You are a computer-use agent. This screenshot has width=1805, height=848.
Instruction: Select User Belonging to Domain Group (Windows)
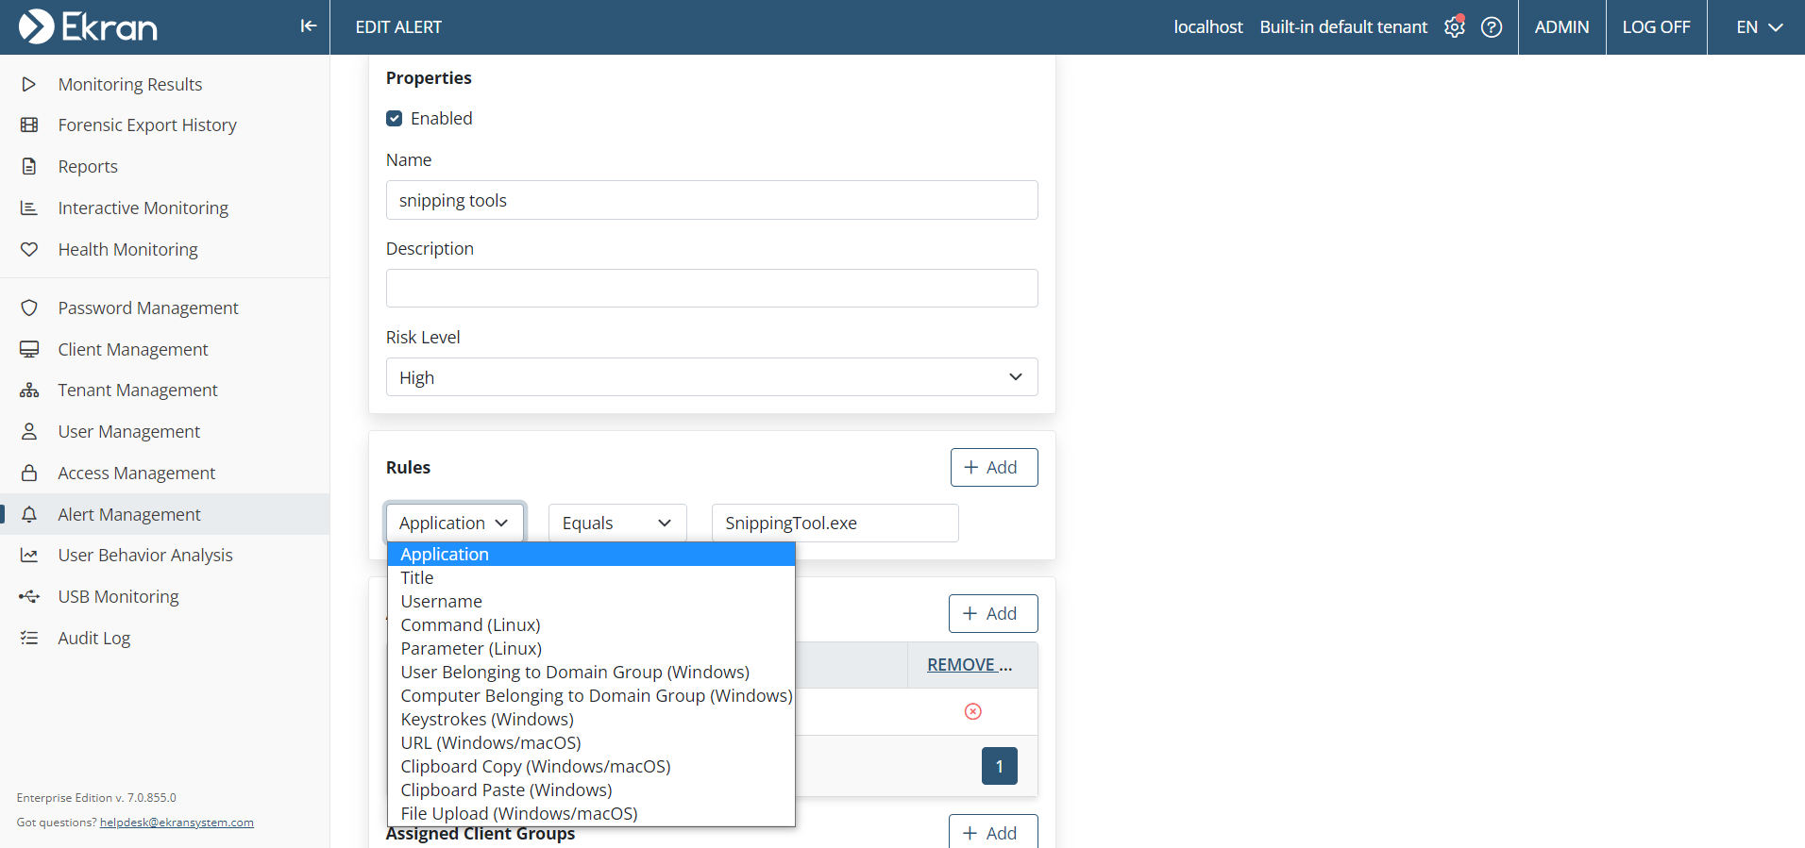(x=591, y=672)
